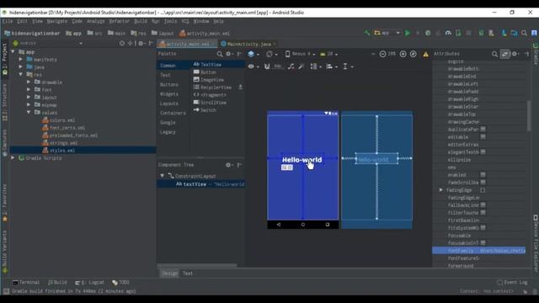Viewport: 539px width, 303px height.
Task: Expand Gradle Scripts node
Action: (13, 158)
